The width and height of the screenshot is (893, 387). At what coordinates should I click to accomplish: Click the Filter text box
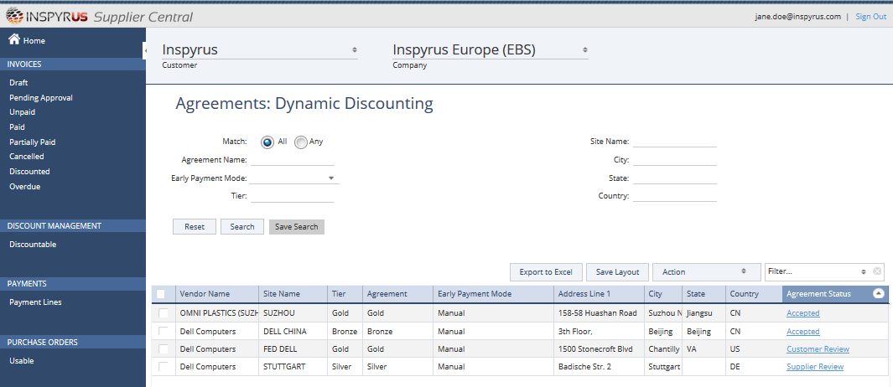[812, 271]
